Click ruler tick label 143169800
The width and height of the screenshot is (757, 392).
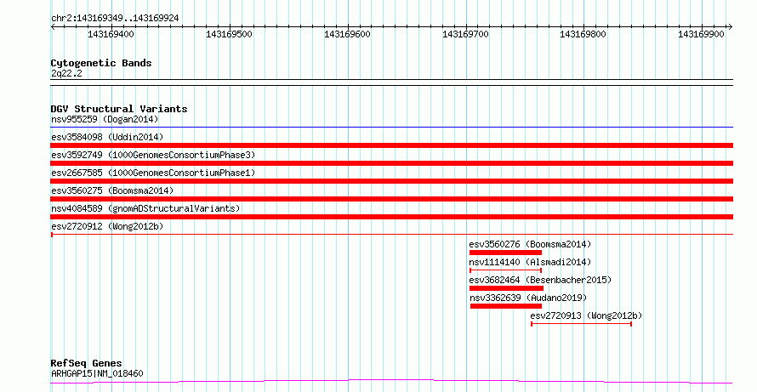(583, 34)
